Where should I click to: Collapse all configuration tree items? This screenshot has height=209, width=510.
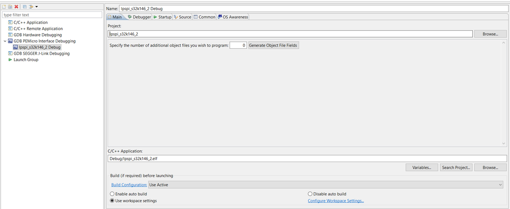pyautogui.click(x=25, y=7)
